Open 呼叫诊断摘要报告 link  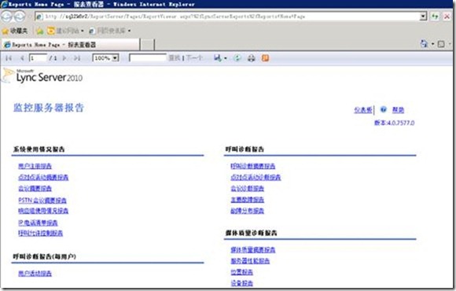pos(253,166)
